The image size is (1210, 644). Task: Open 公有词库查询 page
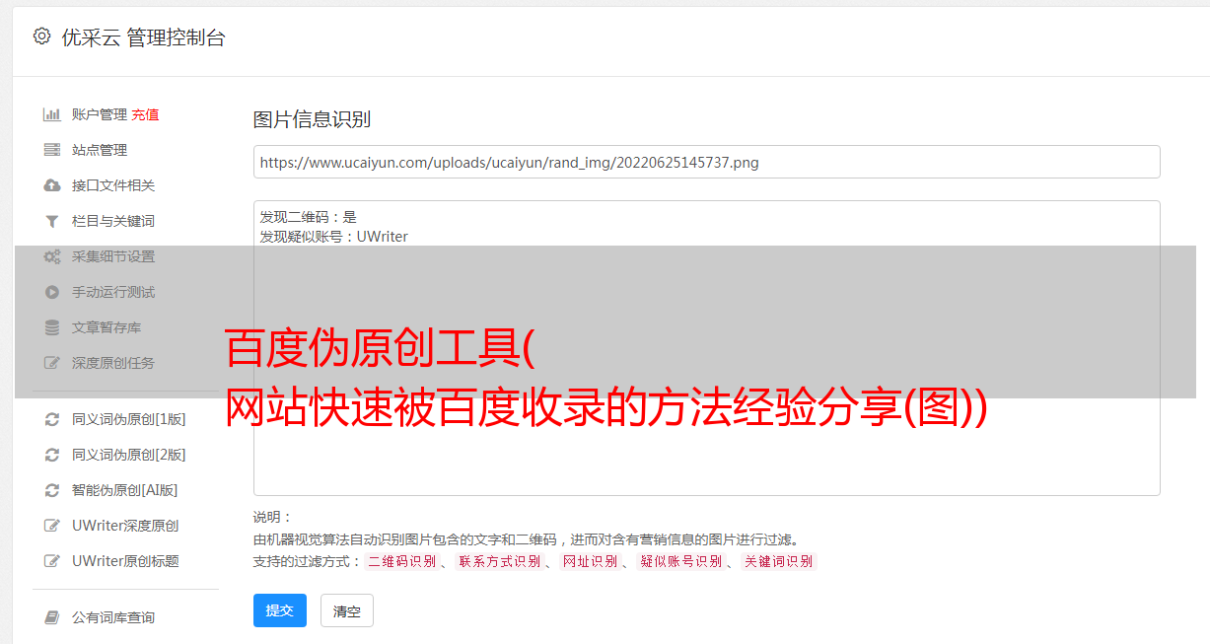coord(113,617)
